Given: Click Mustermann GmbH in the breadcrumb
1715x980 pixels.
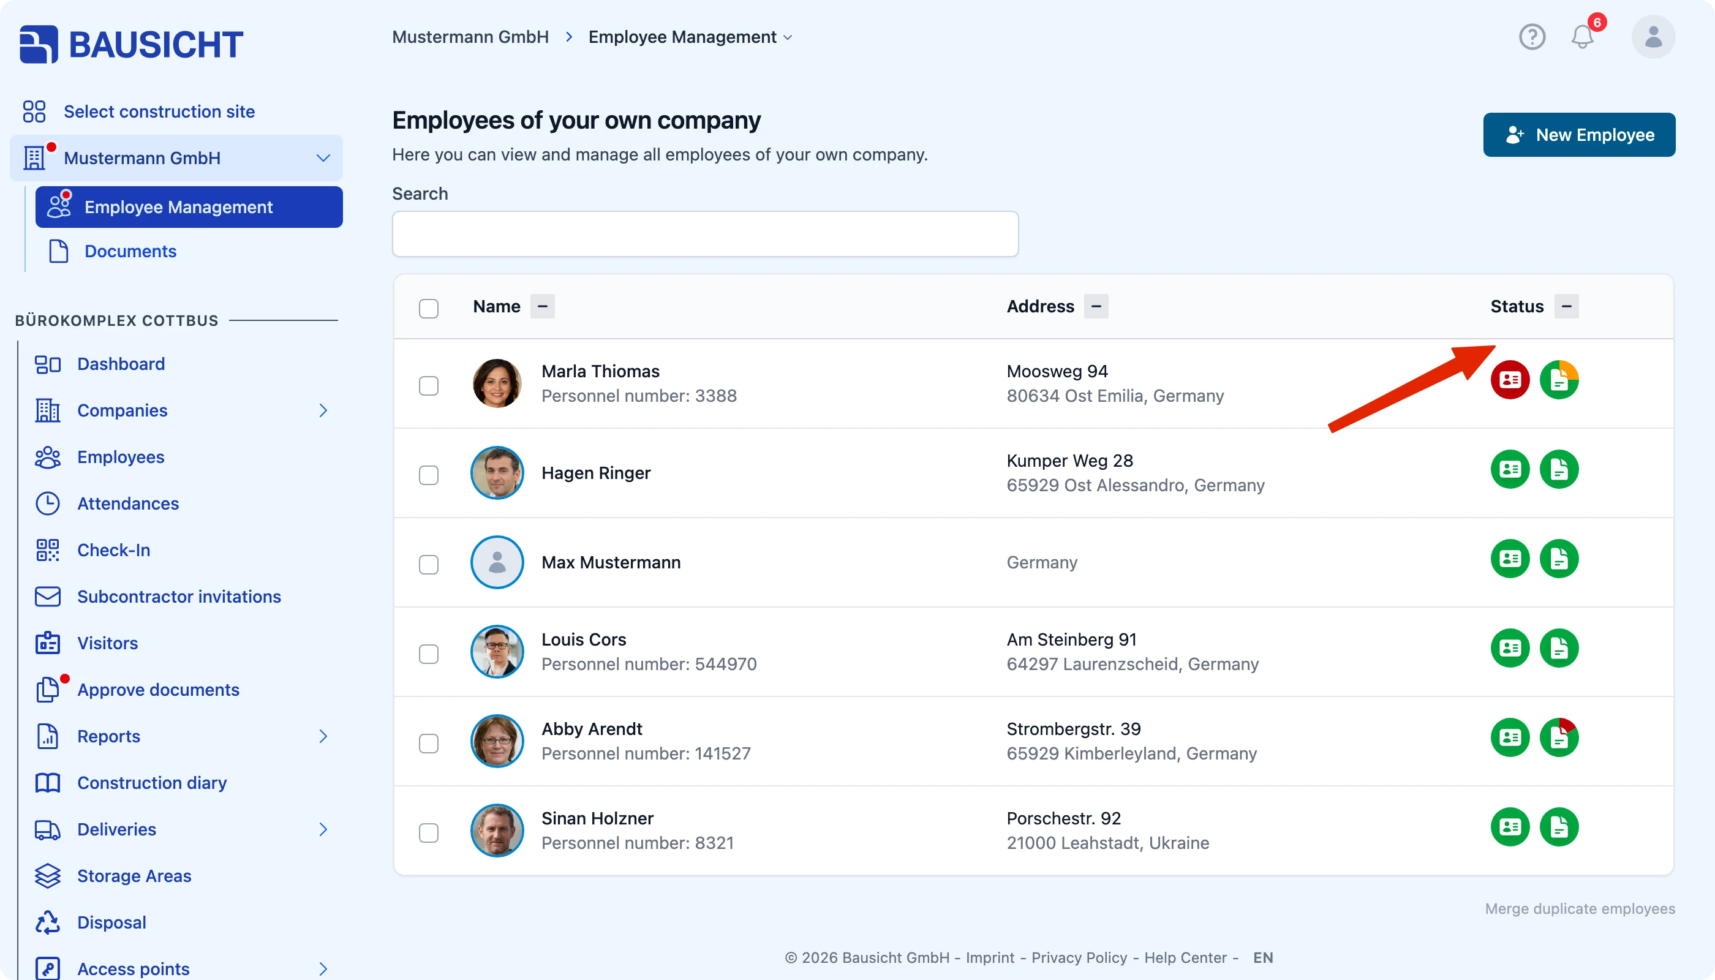Looking at the screenshot, I should point(470,37).
